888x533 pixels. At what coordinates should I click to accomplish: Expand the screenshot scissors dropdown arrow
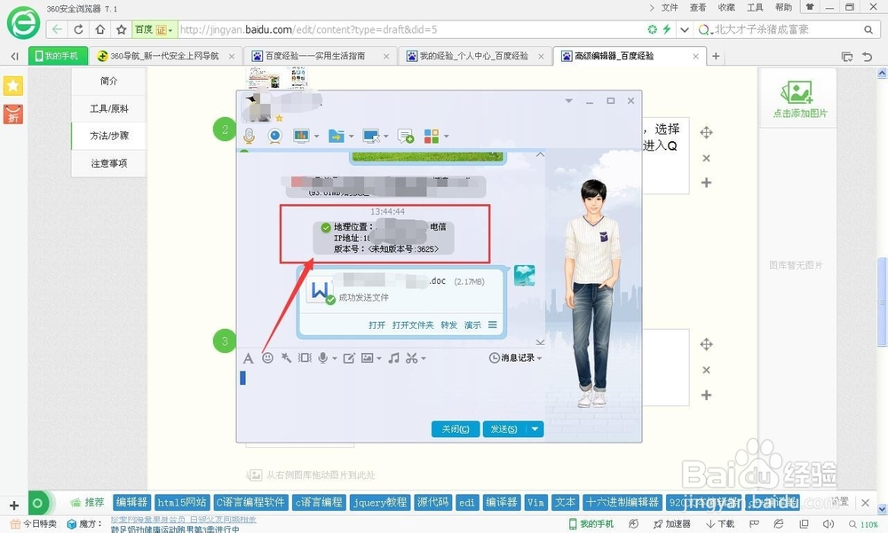tap(423, 358)
